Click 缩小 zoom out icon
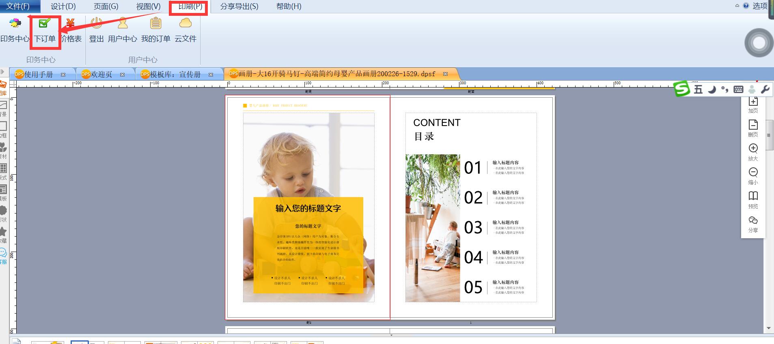The image size is (774, 344). click(753, 176)
